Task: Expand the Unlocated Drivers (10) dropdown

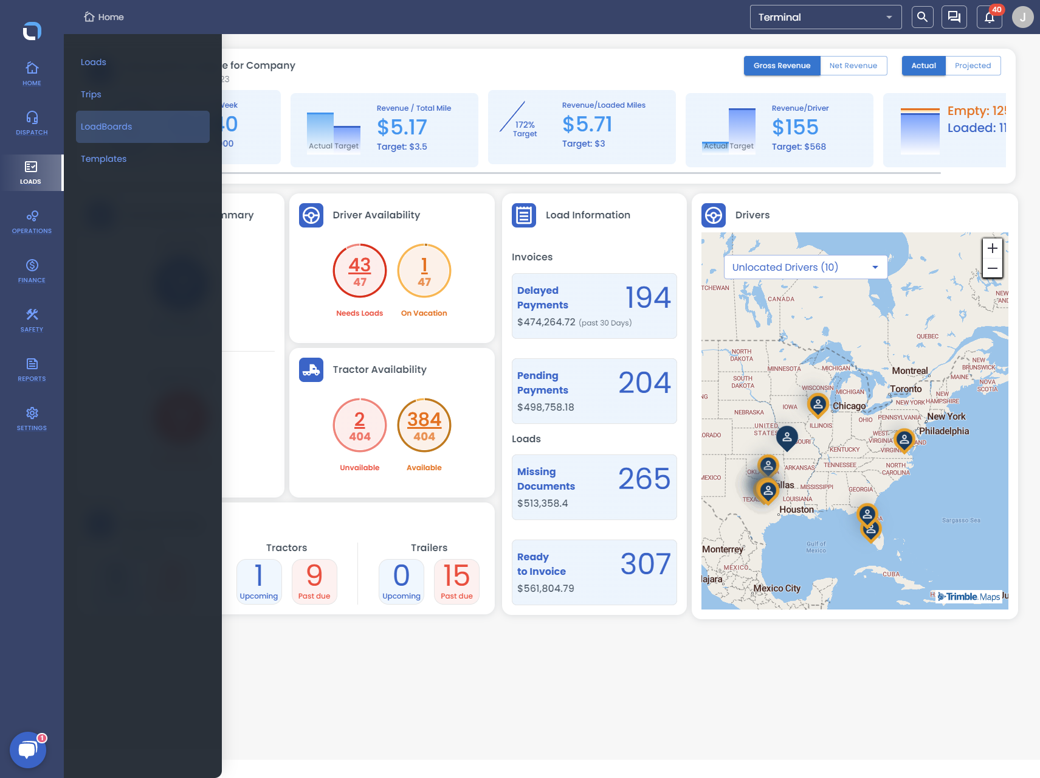Action: pyautogui.click(x=806, y=267)
